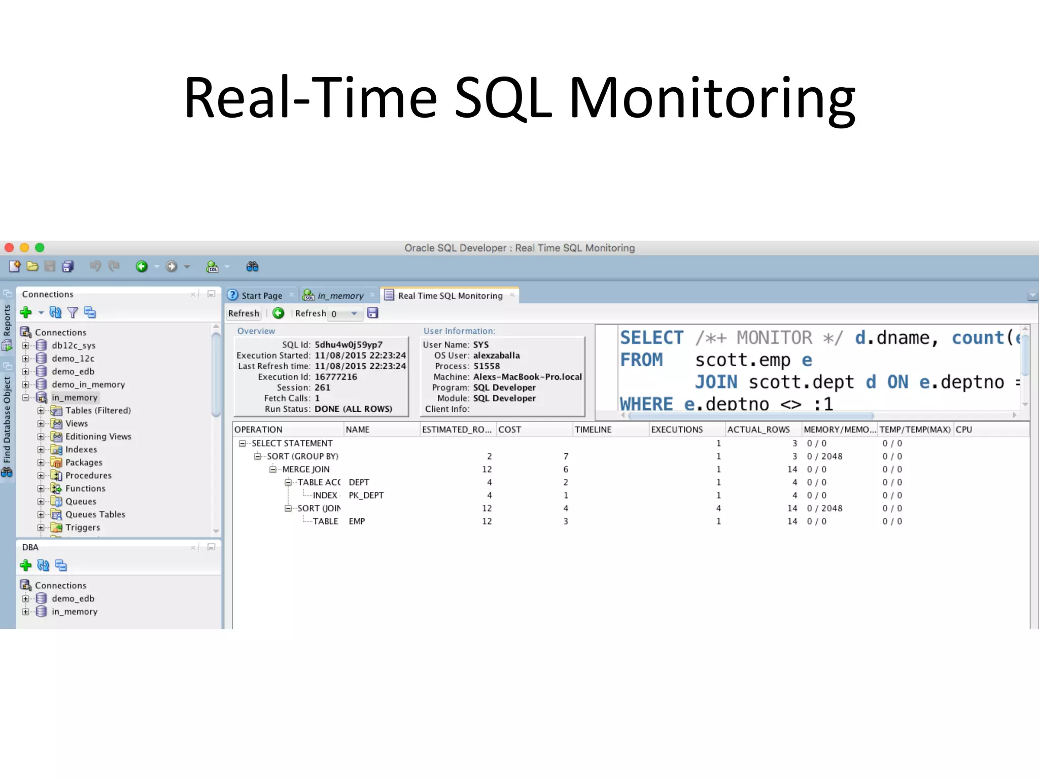This screenshot has height=779, width=1039.
Task: Click schema browser icon in Connections toolbar
Action: pos(90,312)
